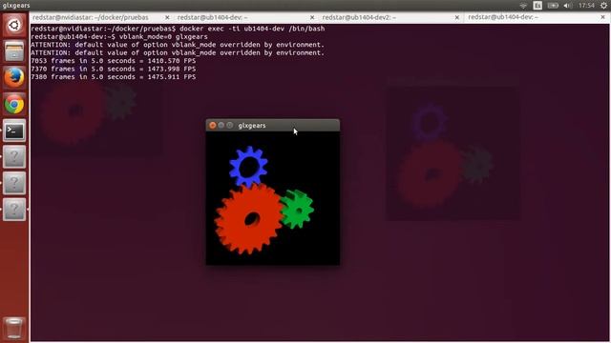The image size is (611, 343).
Task: Launch Firefox from the launcher
Action: [14, 77]
